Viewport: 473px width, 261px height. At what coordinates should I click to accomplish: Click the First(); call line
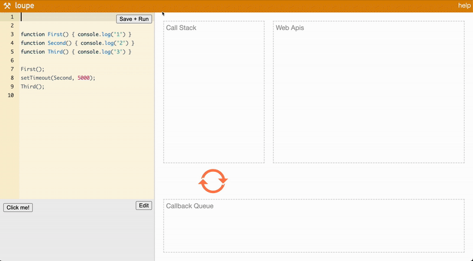coord(33,69)
